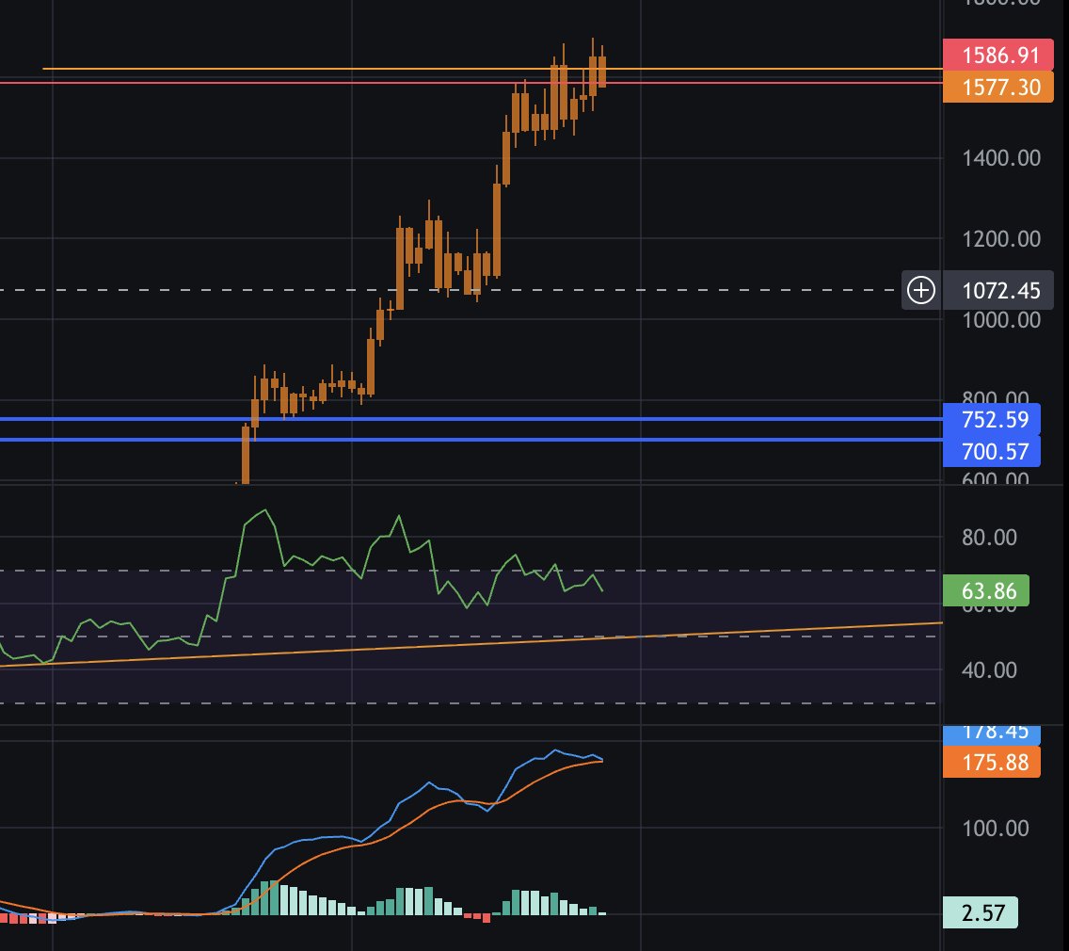
Task: Click the RSI 80.00 axis label
Action: click(x=989, y=538)
